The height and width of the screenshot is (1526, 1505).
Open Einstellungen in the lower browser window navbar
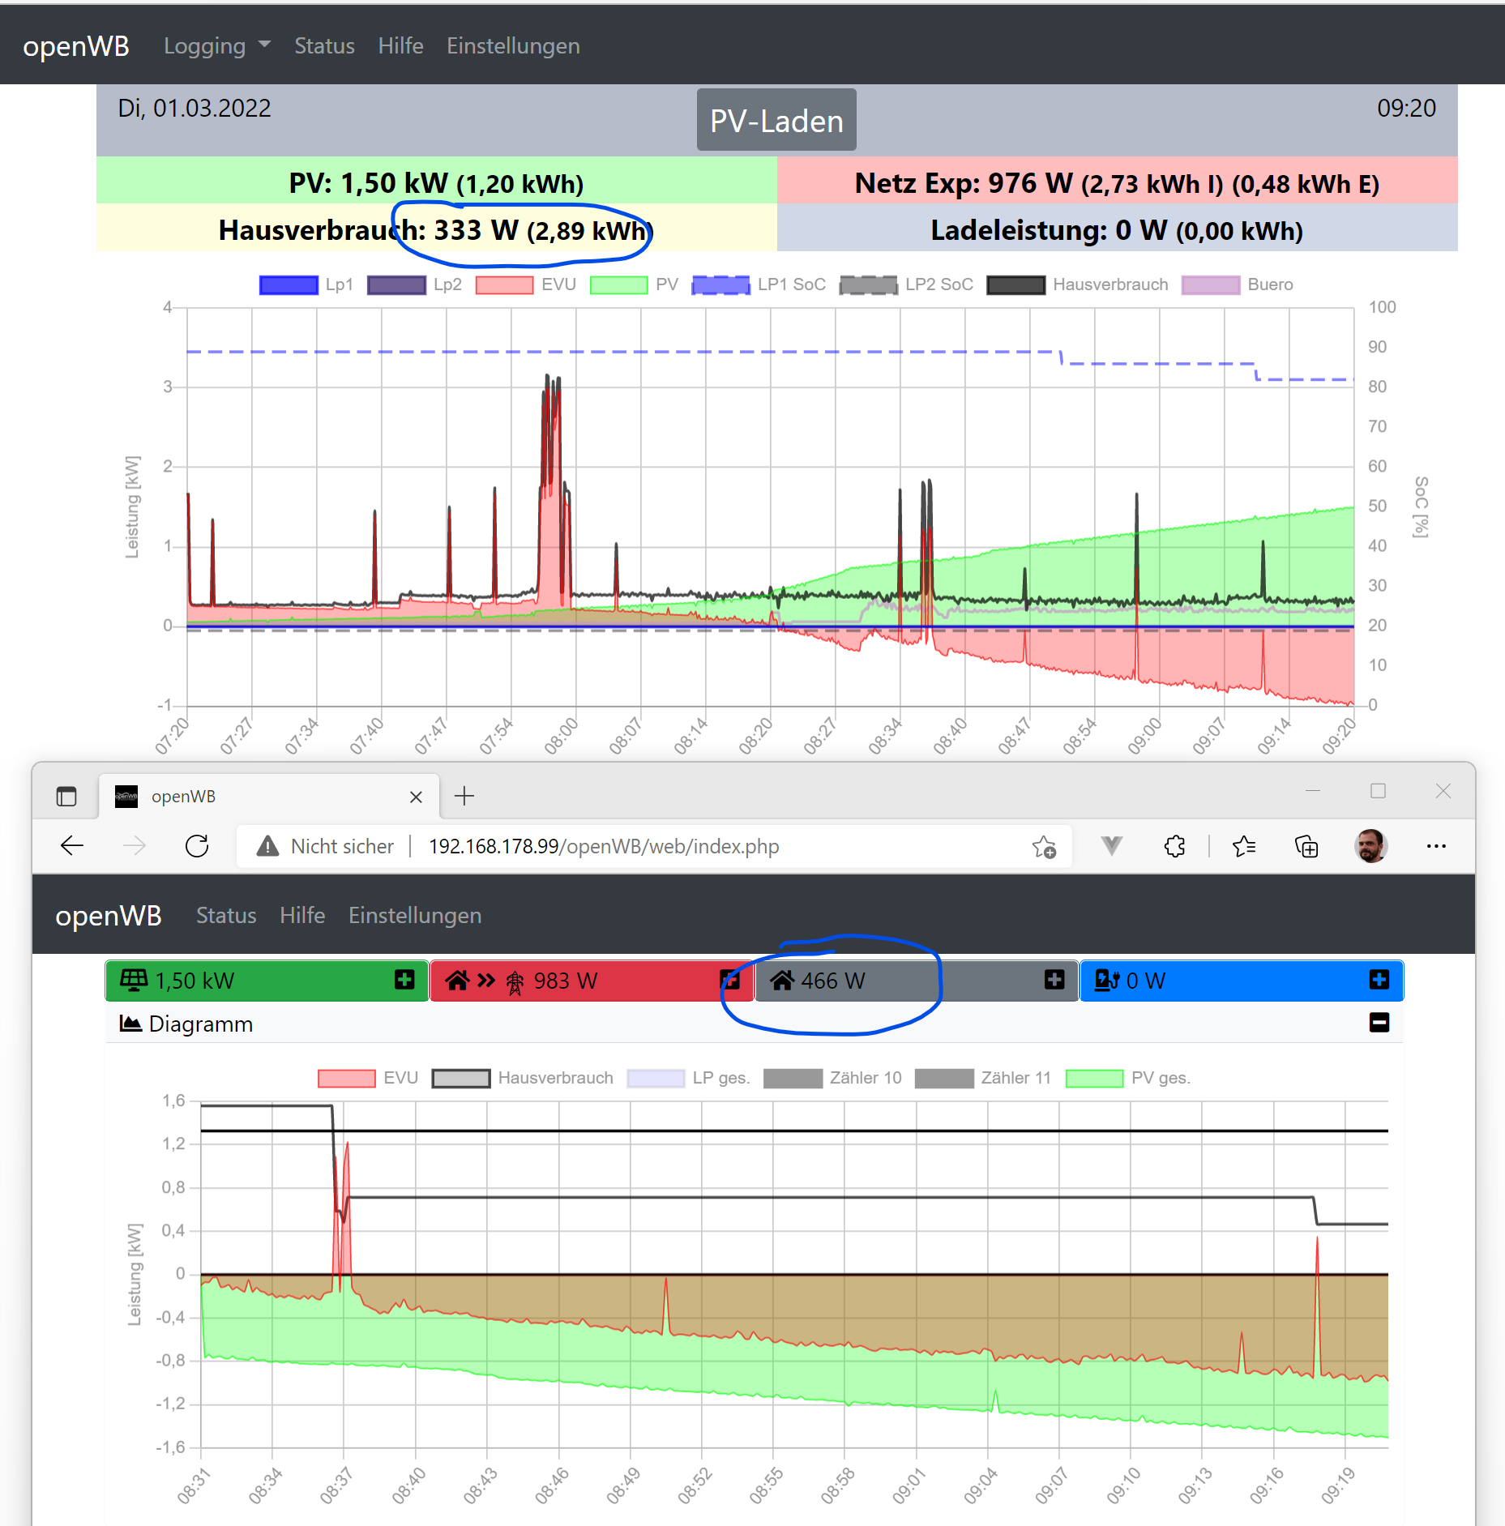415,916
